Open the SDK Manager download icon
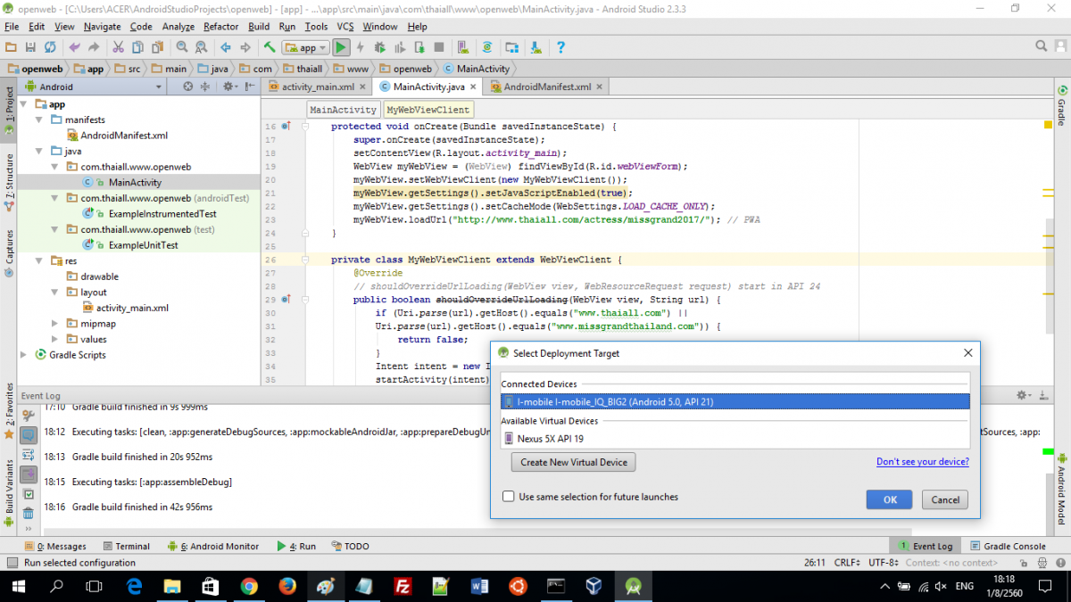The height and width of the screenshot is (602, 1071). (x=535, y=47)
